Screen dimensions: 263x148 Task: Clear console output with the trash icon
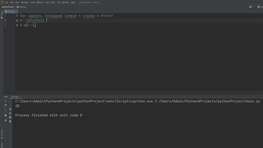coord(10,121)
